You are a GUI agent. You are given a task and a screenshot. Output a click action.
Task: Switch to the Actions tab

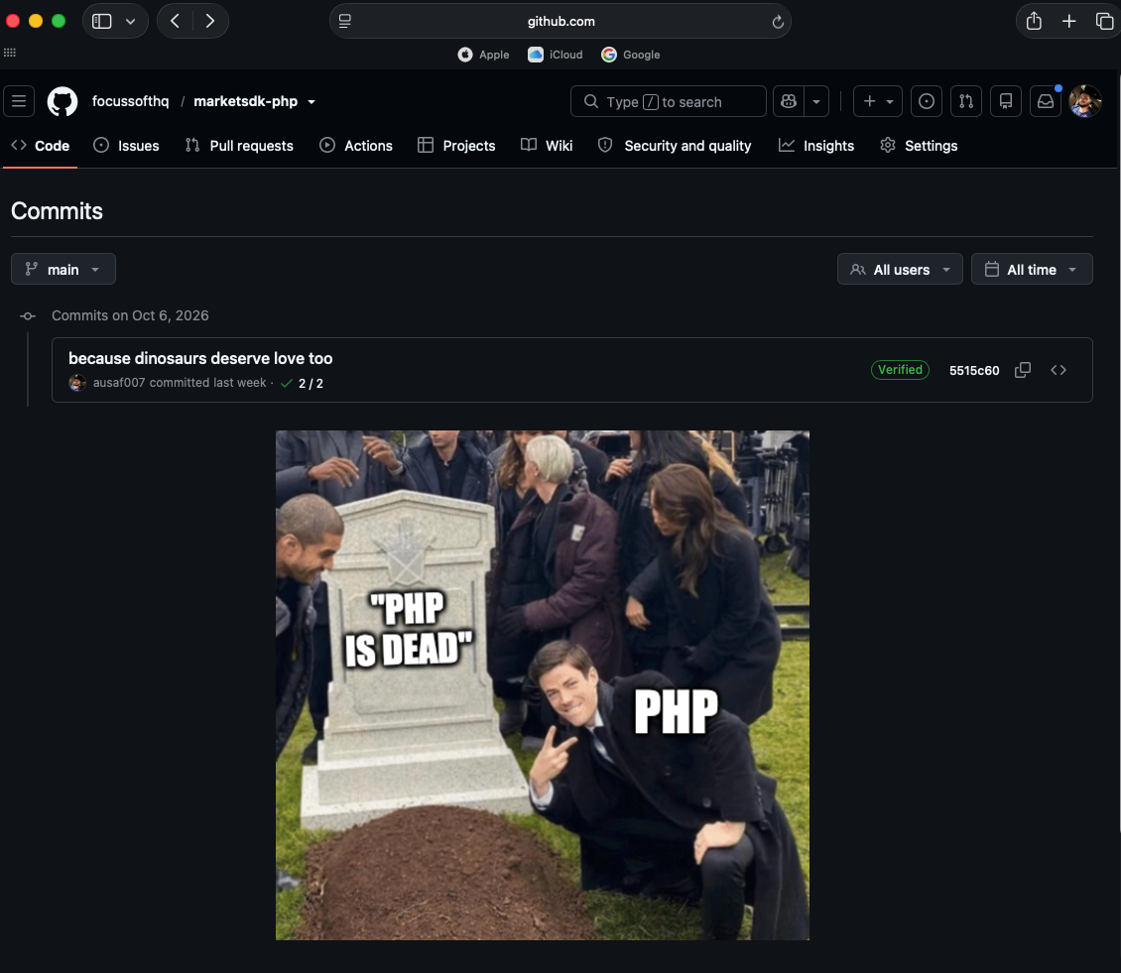point(356,146)
